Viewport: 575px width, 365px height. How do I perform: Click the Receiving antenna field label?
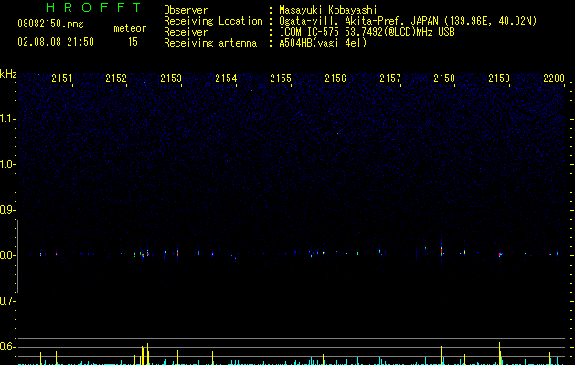(210, 43)
